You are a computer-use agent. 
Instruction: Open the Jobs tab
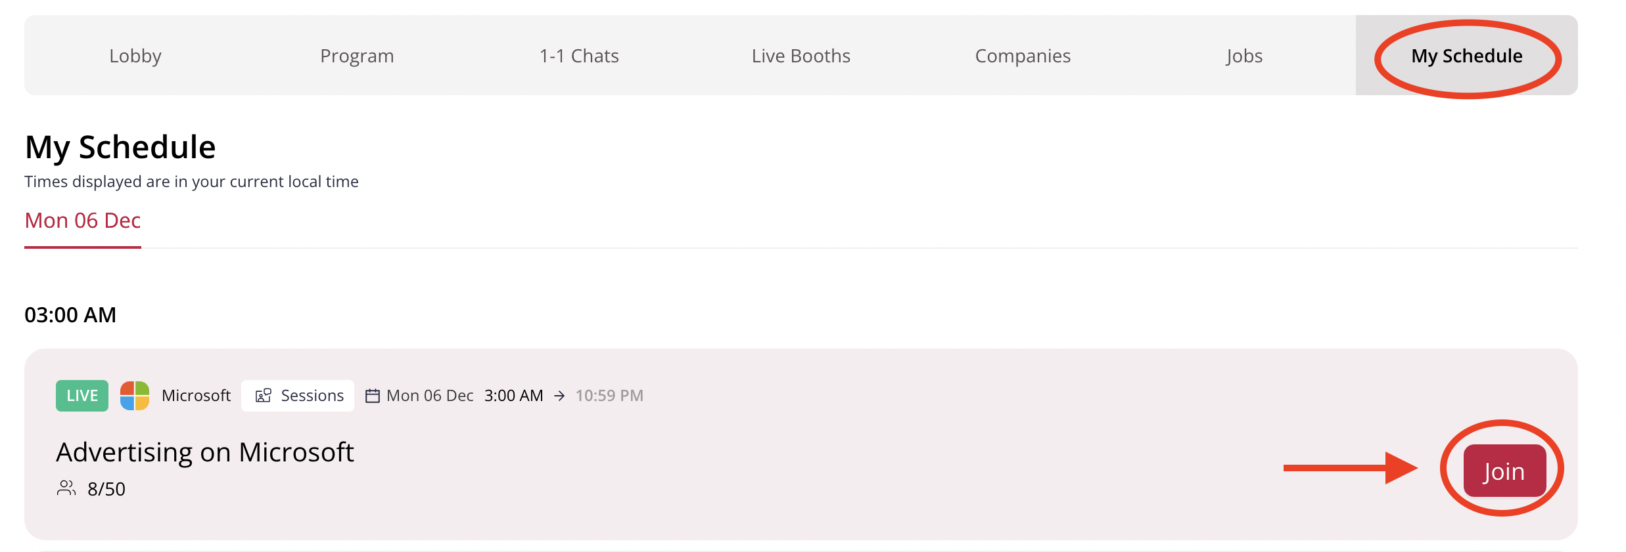(1244, 56)
